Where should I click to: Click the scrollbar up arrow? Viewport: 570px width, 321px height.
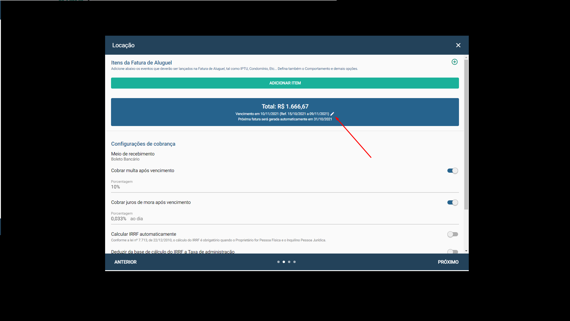[x=466, y=57]
